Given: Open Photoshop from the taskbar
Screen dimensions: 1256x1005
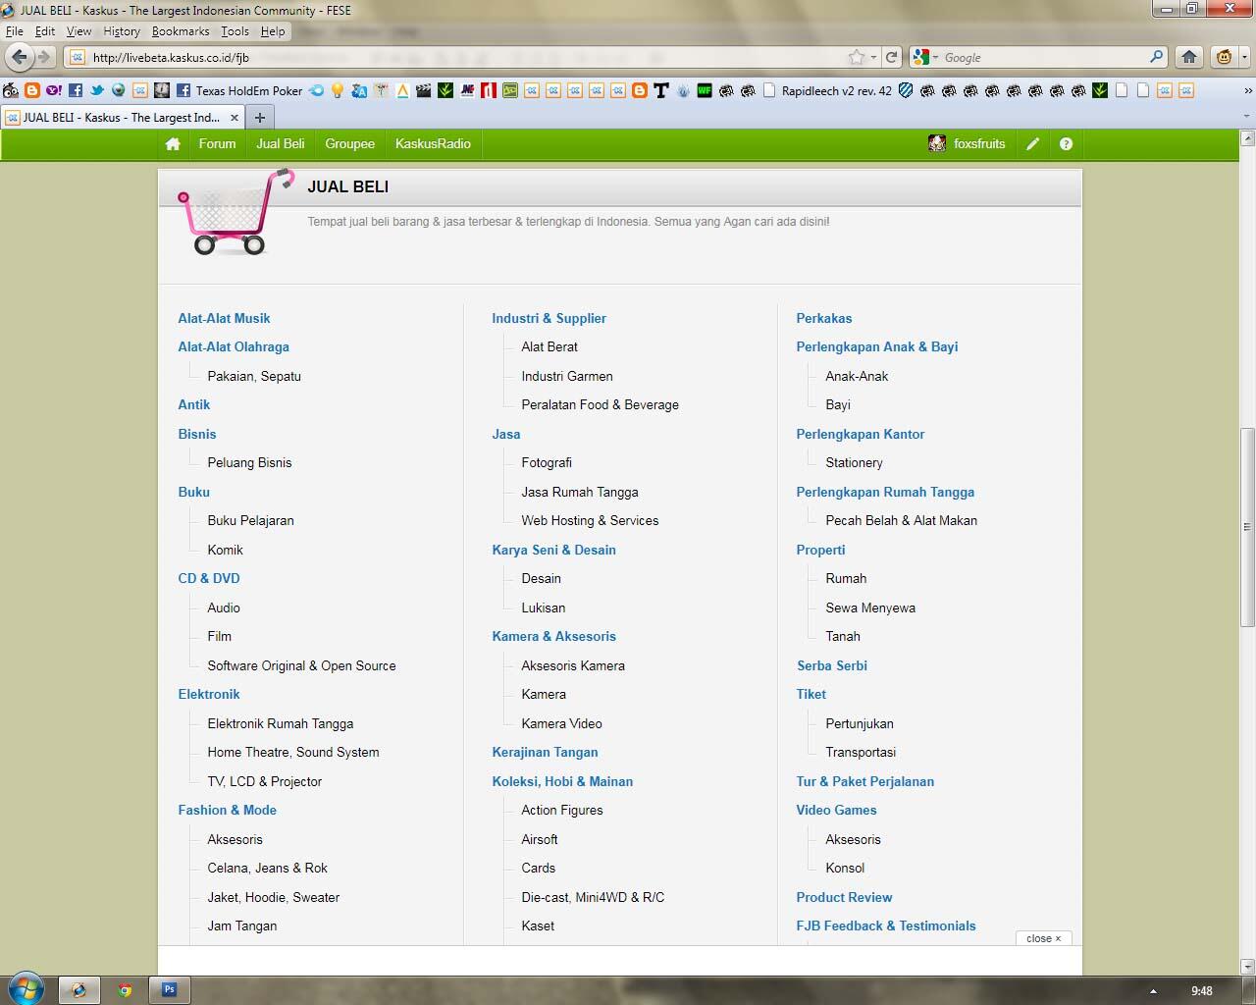Looking at the screenshot, I should 169,989.
